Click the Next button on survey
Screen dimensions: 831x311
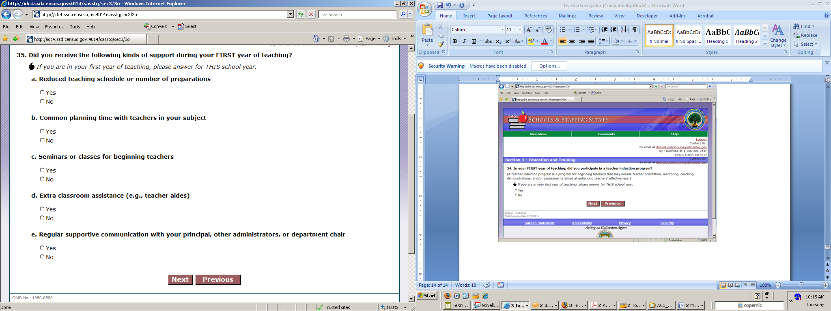[x=181, y=280]
